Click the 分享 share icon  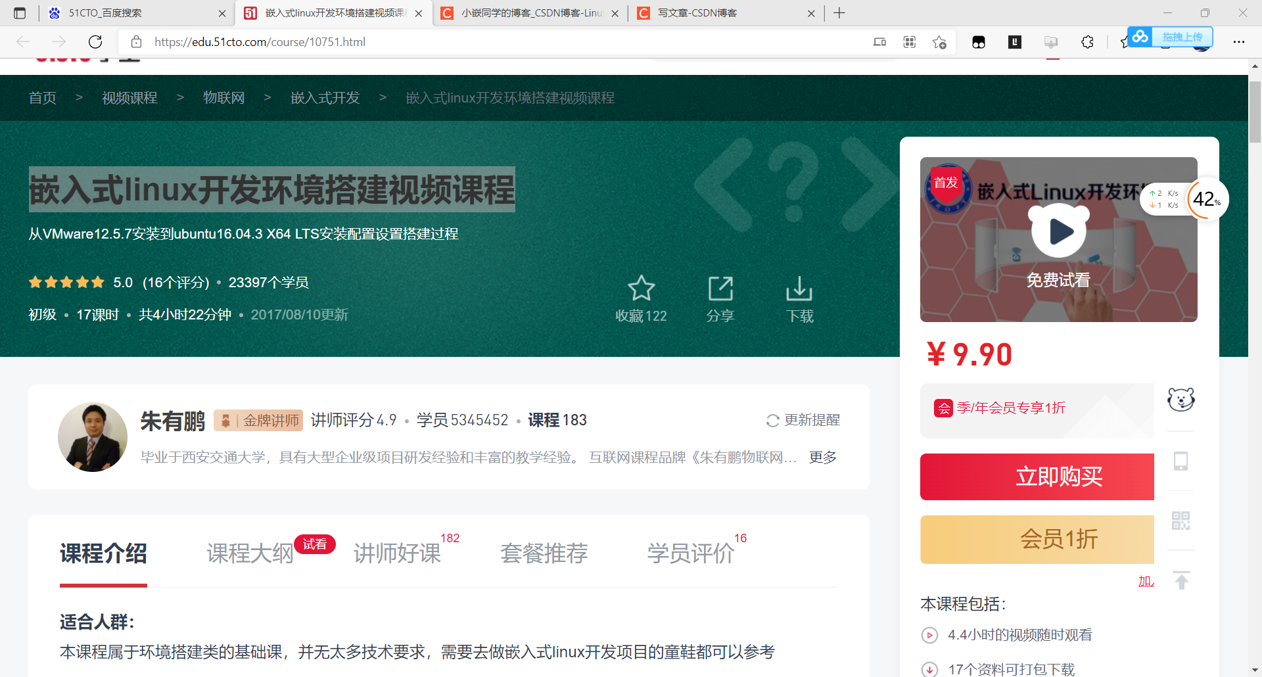click(720, 289)
